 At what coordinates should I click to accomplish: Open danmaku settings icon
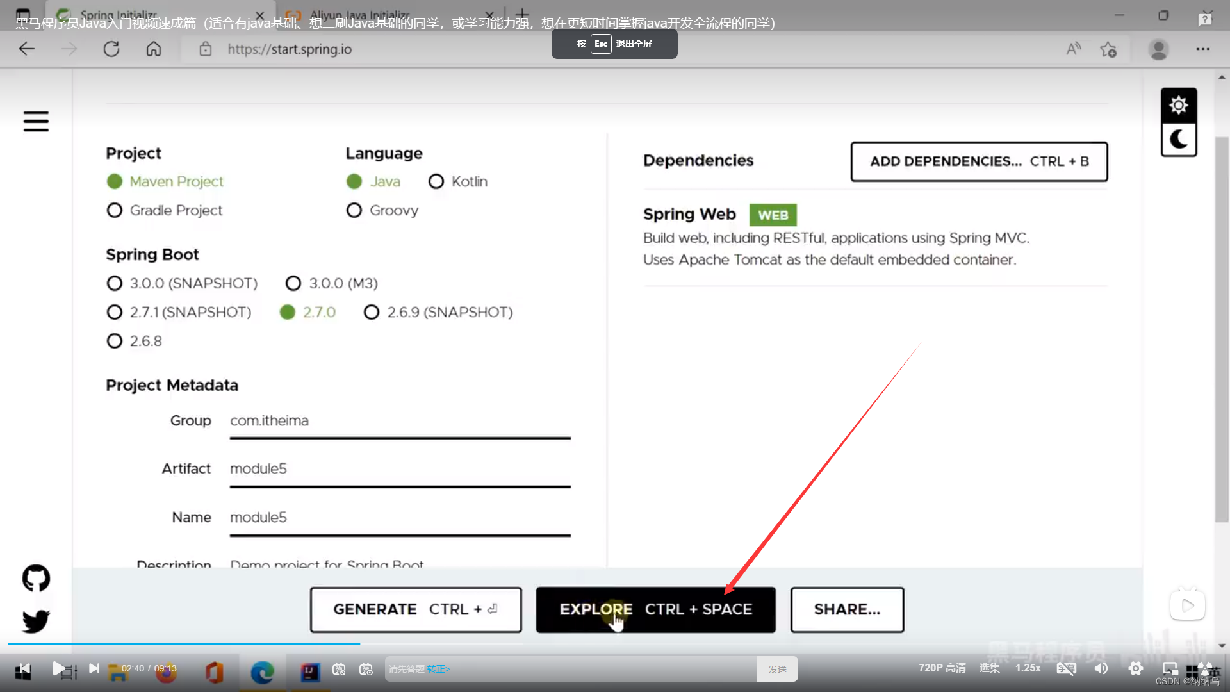(x=366, y=669)
